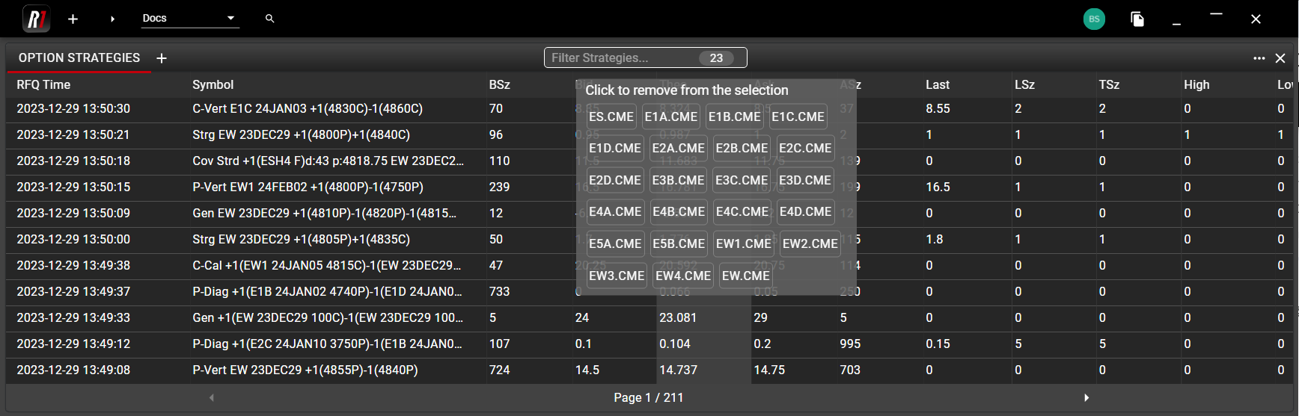Expand the Docs dropdown
Image resolution: width=1299 pixels, height=416 pixels.
[x=230, y=18]
